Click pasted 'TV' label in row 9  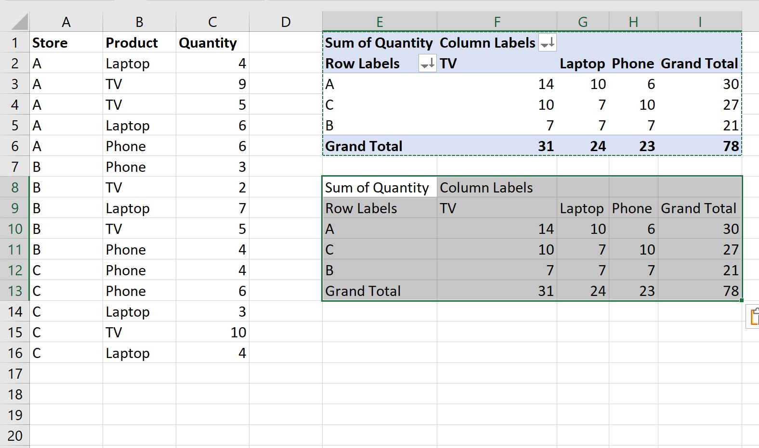click(x=497, y=208)
